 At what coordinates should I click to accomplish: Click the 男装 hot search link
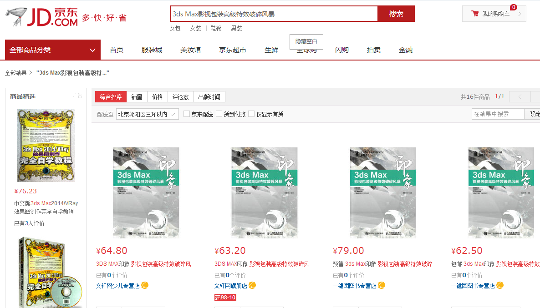pyautogui.click(x=236, y=28)
